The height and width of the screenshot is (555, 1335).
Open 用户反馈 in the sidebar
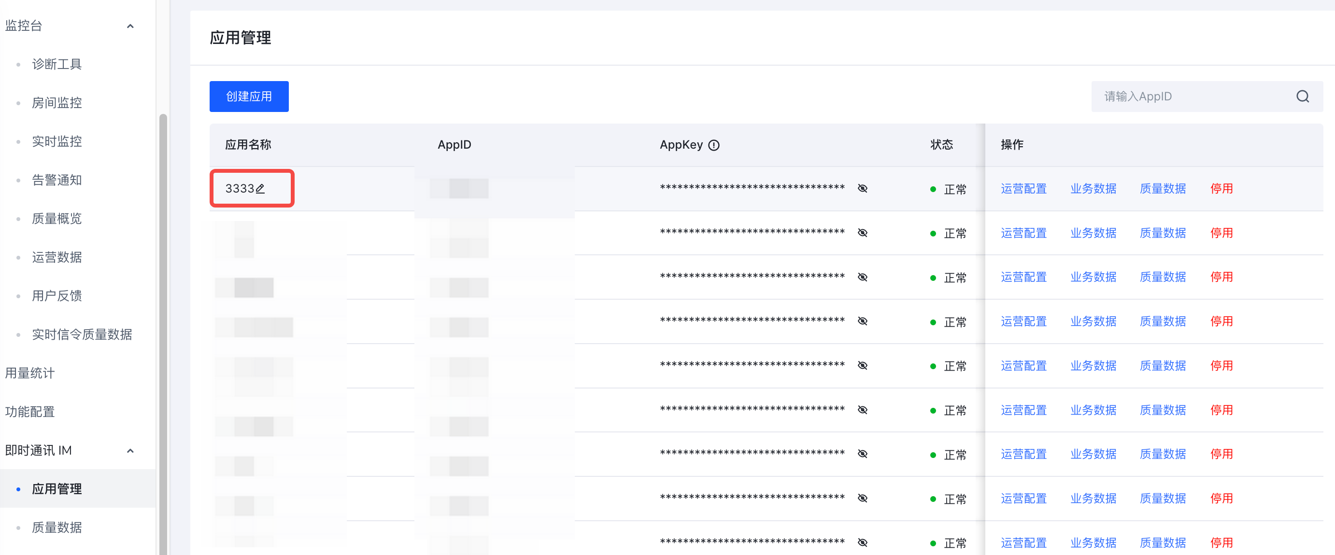[57, 296]
